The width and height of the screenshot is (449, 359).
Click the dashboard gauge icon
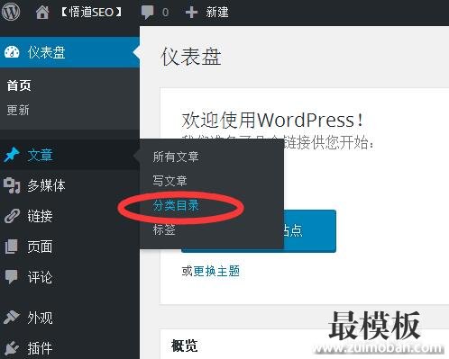[12, 52]
